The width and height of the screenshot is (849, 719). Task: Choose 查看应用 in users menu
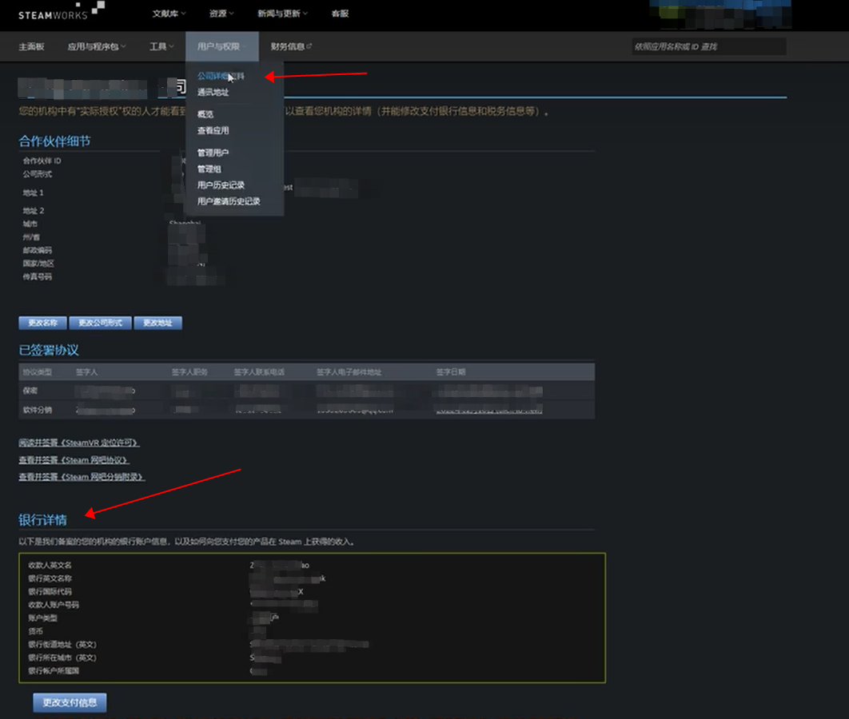click(x=213, y=130)
